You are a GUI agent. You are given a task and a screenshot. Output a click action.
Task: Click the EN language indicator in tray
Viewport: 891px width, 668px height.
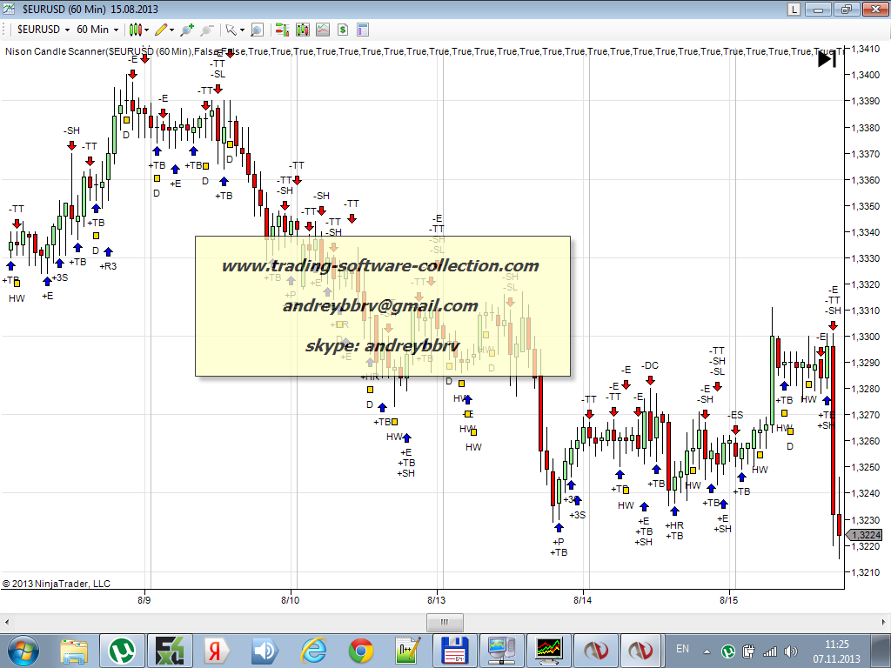tap(683, 649)
